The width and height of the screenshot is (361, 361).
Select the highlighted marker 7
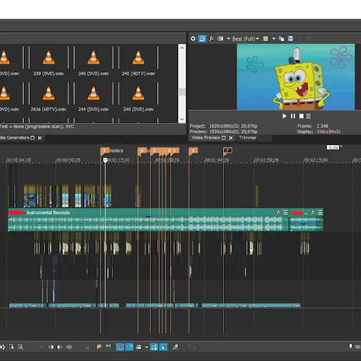[x=228, y=151]
